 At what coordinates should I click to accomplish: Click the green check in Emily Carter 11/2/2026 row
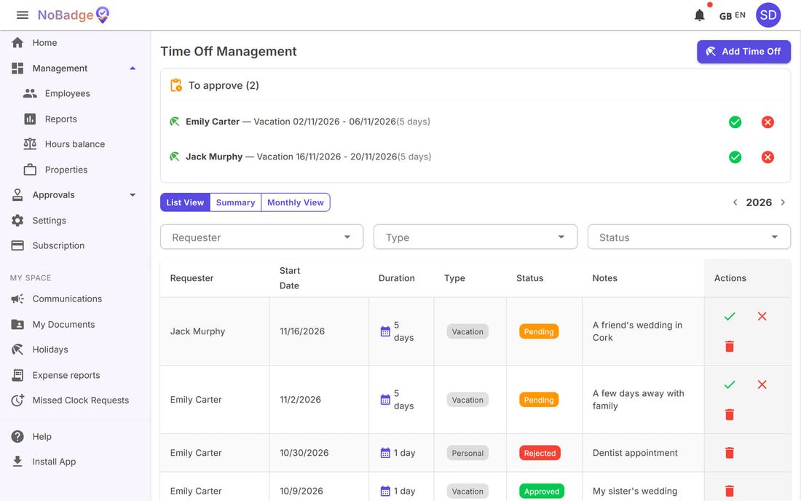pyautogui.click(x=730, y=385)
